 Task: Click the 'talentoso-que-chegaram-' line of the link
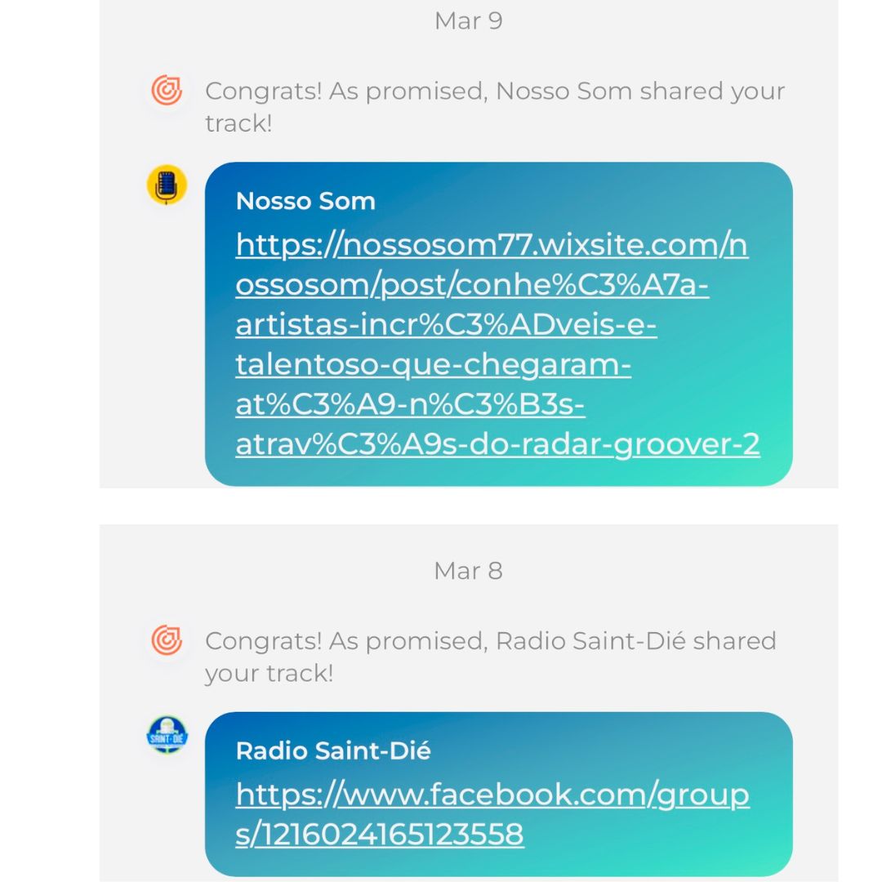point(433,364)
